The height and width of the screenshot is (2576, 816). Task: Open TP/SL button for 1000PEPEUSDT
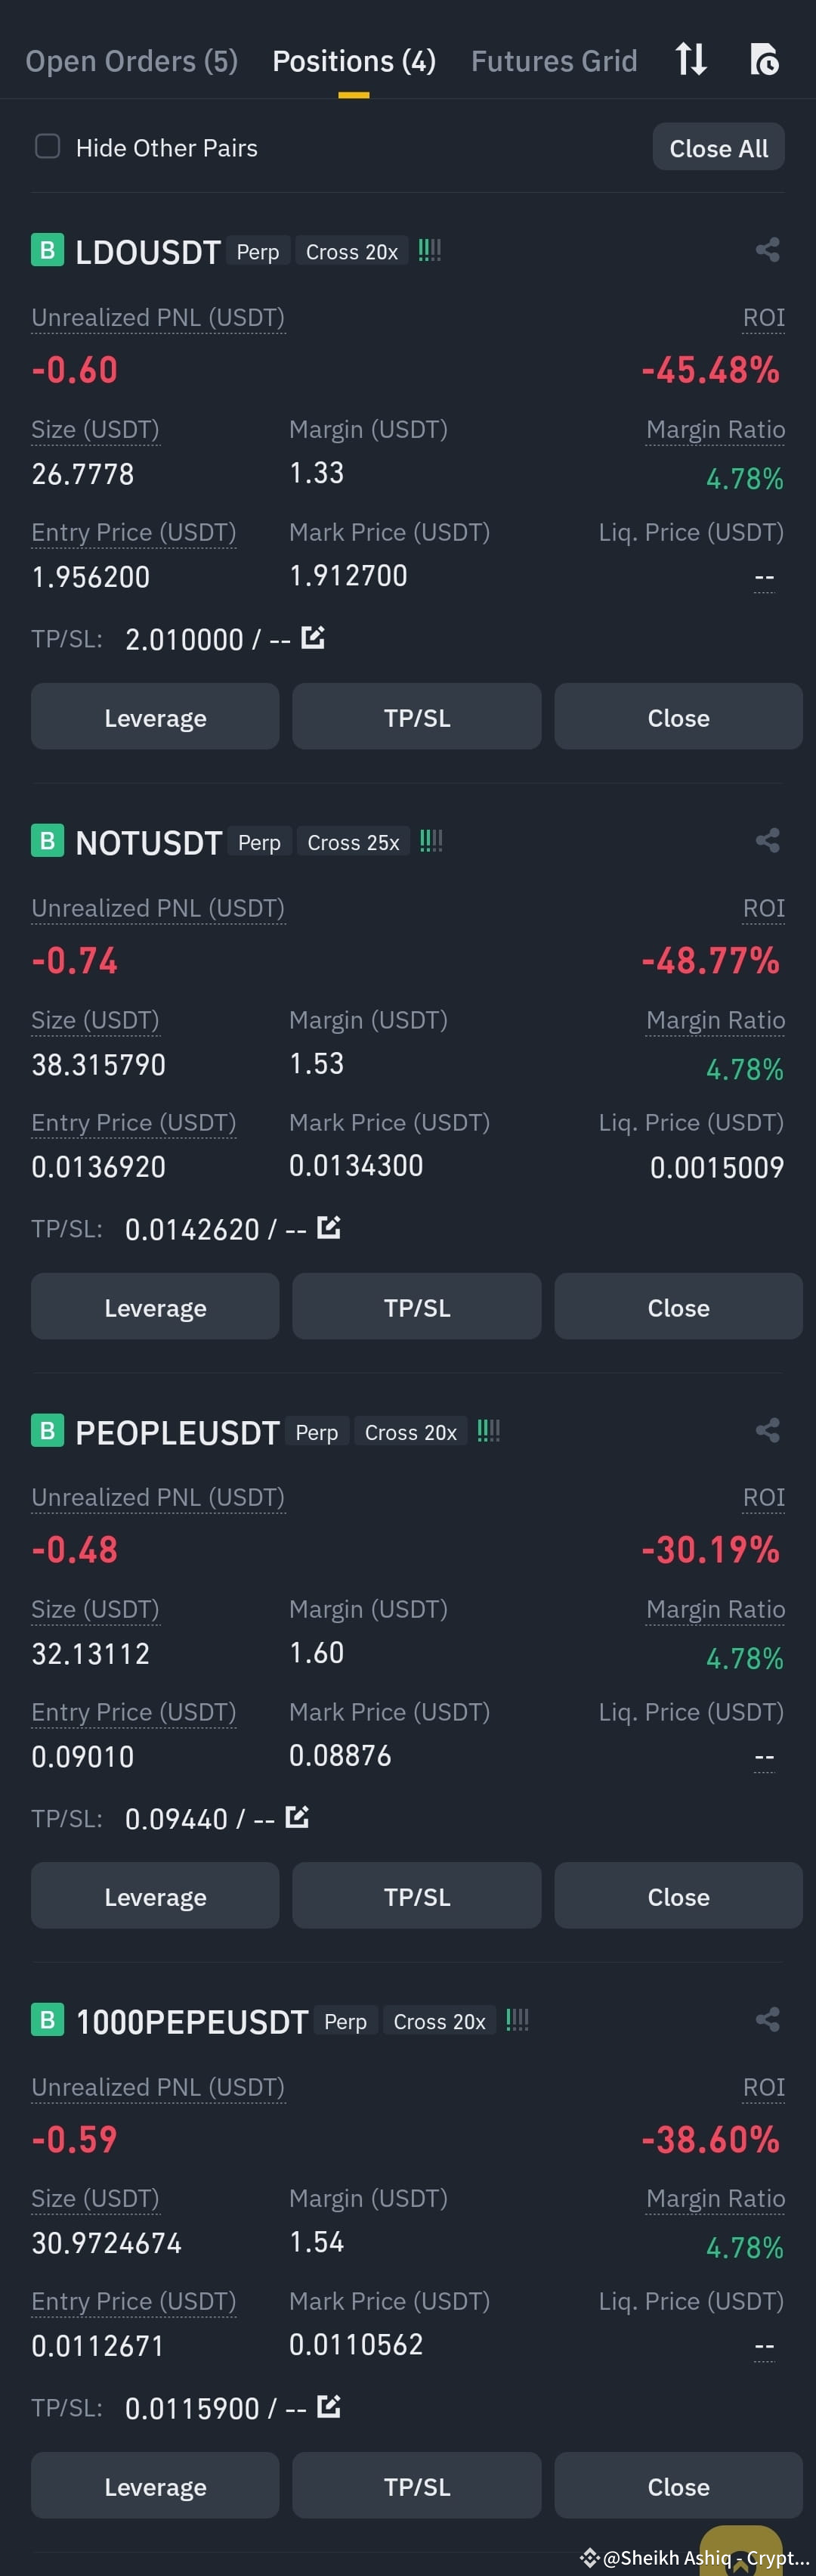pyautogui.click(x=416, y=2486)
